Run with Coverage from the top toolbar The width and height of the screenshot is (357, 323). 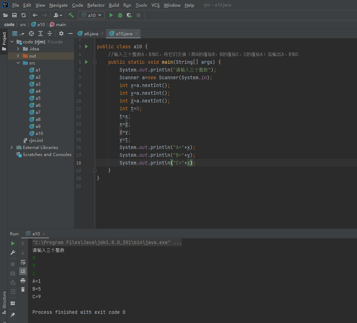click(129, 15)
